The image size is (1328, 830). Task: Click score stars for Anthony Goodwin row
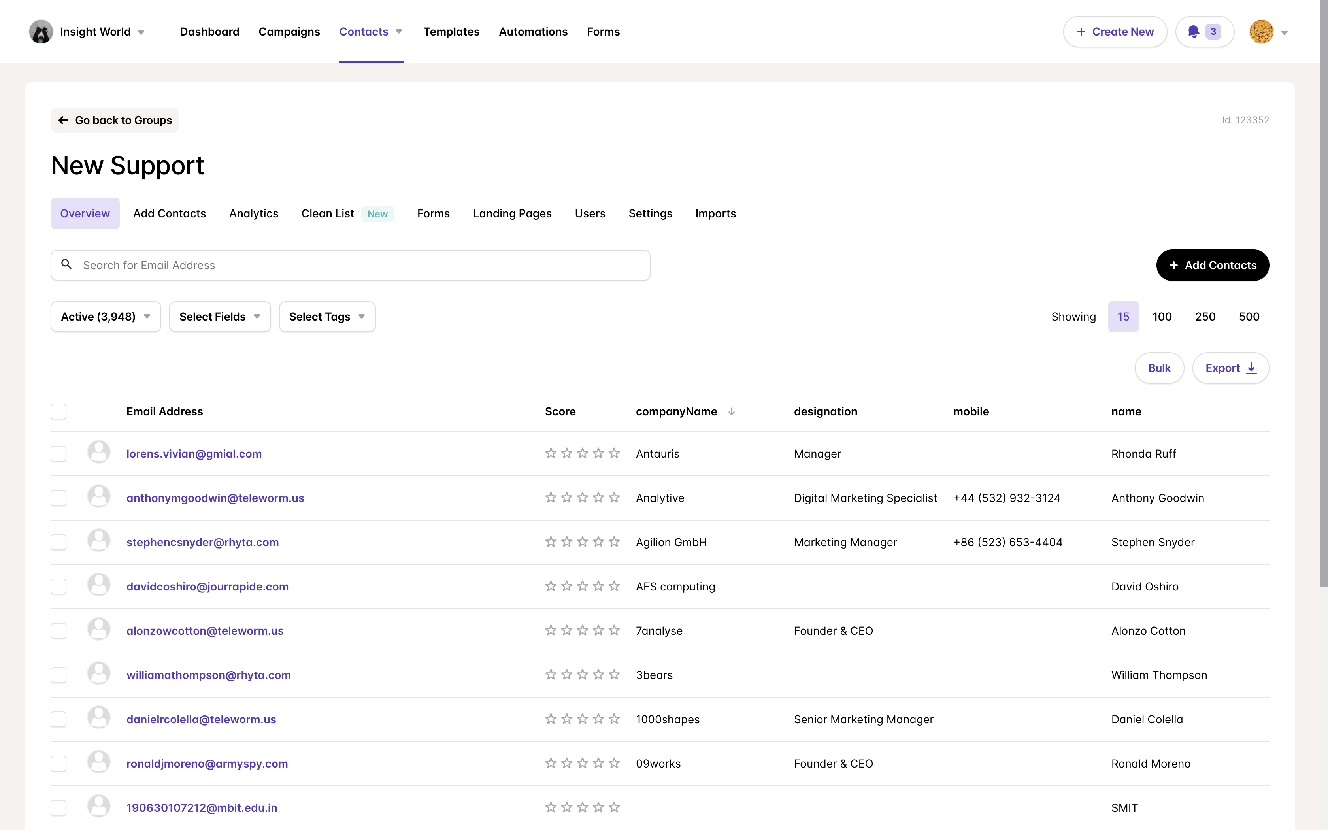pyautogui.click(x=582, y=498)
